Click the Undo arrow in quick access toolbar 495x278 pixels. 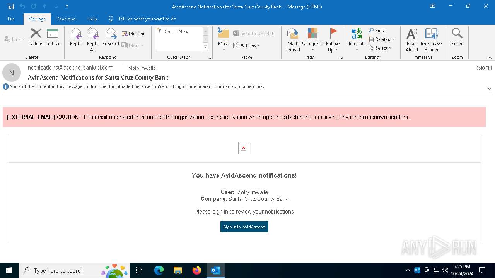pyautogui.click(x=22, y=7)
